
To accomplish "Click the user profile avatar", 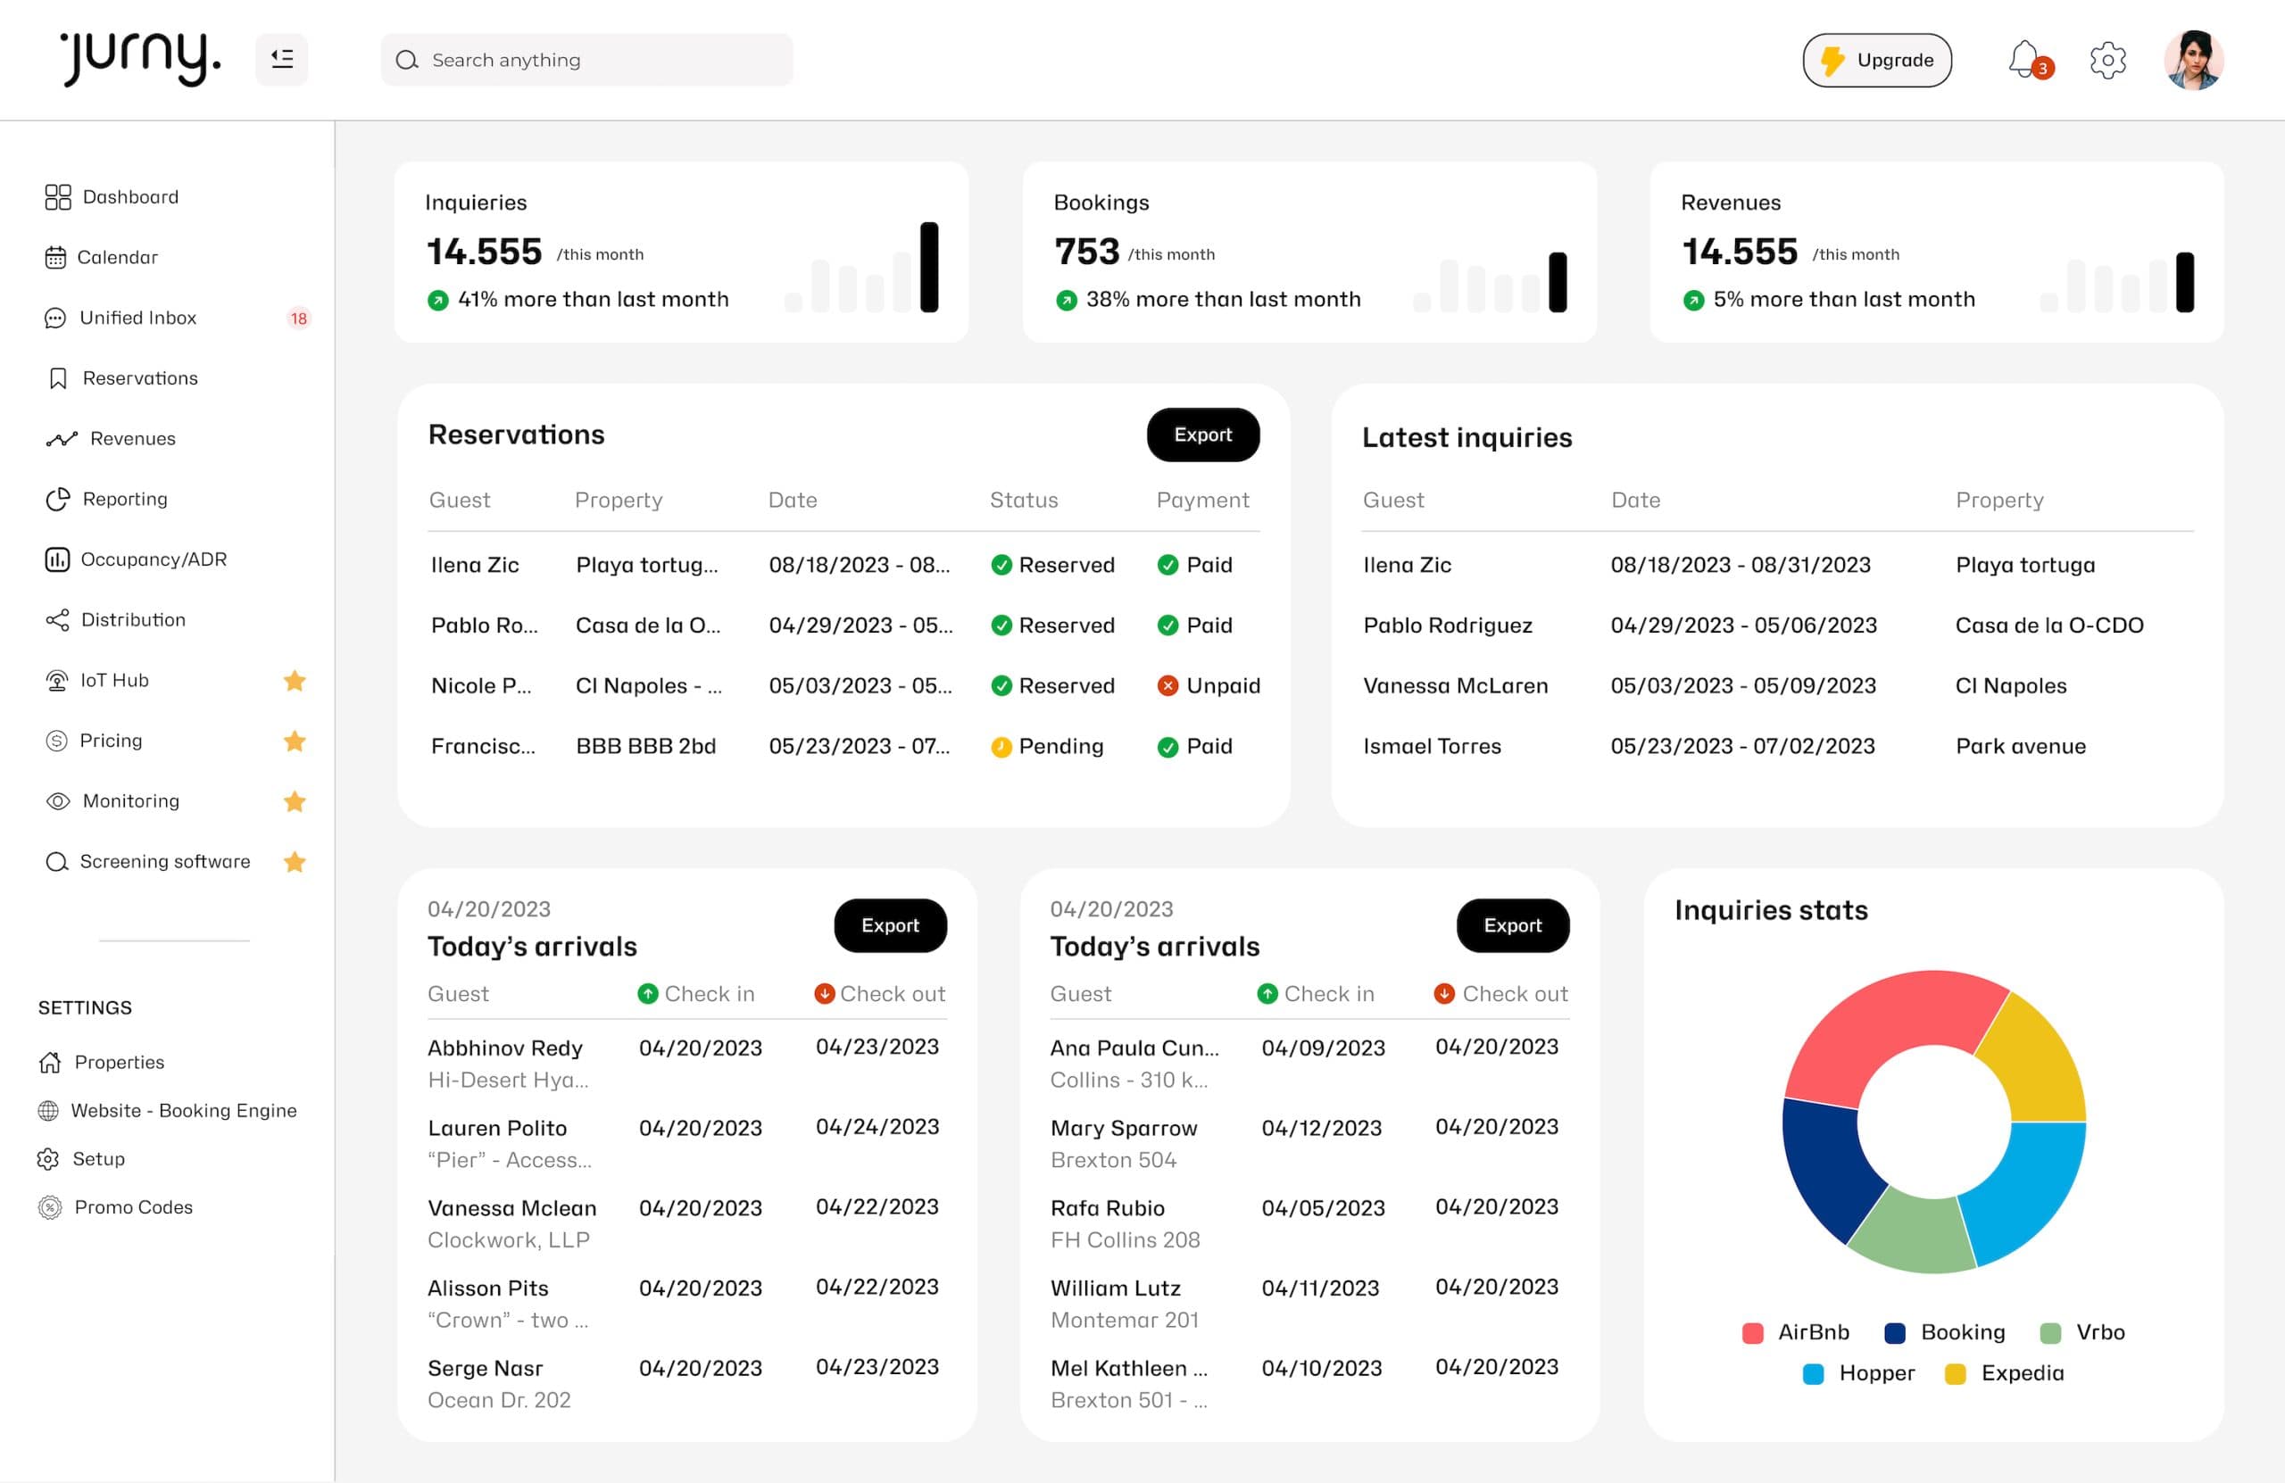I will pos(2194,61).
